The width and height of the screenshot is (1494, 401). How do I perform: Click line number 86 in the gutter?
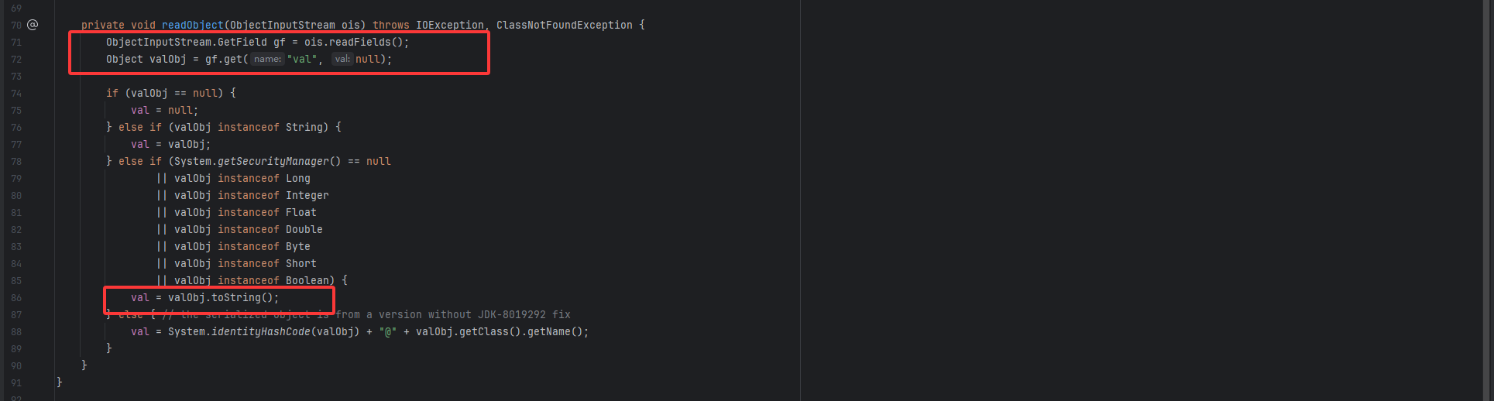pos(16,297)
